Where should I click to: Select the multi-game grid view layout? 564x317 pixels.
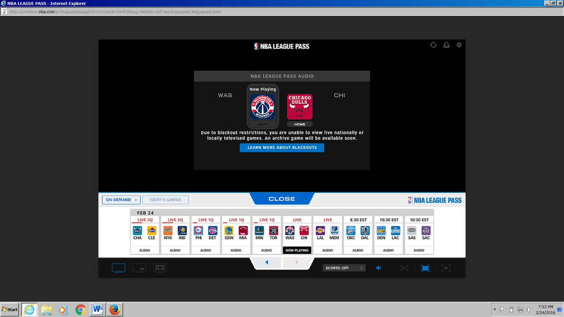(160, 268)
